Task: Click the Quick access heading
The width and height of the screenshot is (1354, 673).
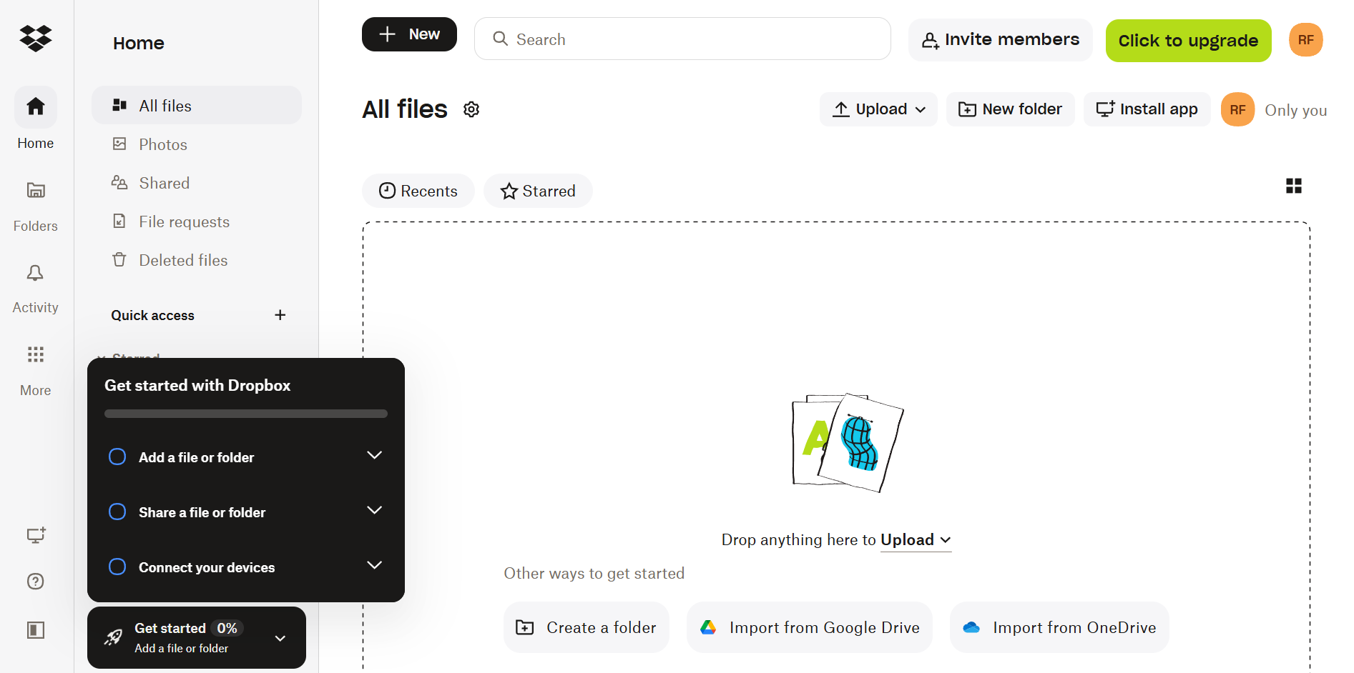Action: coord(153,315)
